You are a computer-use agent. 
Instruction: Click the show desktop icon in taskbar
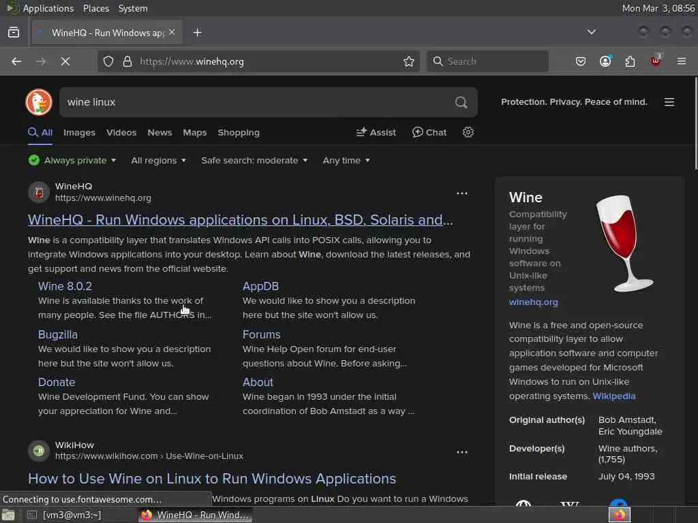(x=8, y=515)
